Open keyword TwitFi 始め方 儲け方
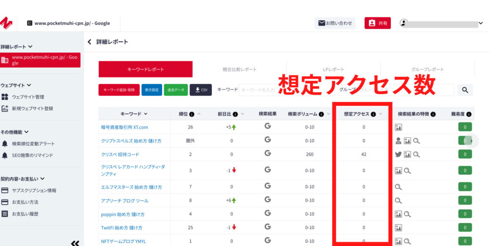This screenshot has height=246, width=493. coord(122,228)
